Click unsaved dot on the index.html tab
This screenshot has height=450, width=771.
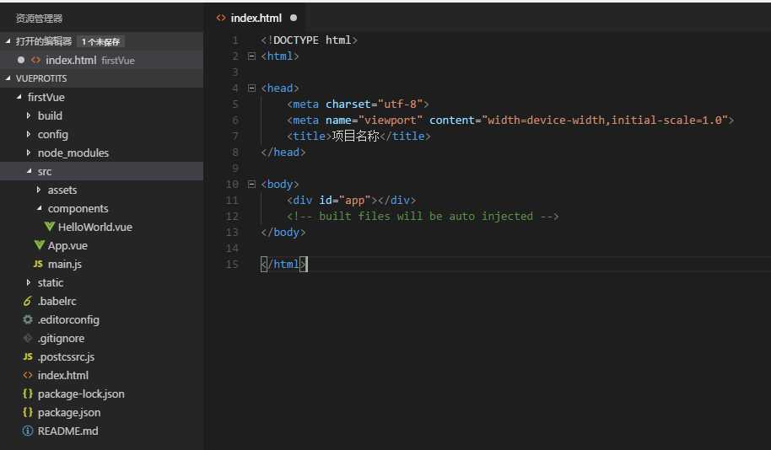pyautogui.click(x=294, y=18)
